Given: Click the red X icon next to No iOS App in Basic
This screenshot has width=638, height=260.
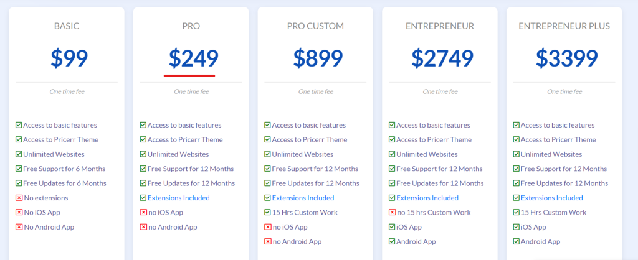Looking at the screenshot, I should 19,213.
